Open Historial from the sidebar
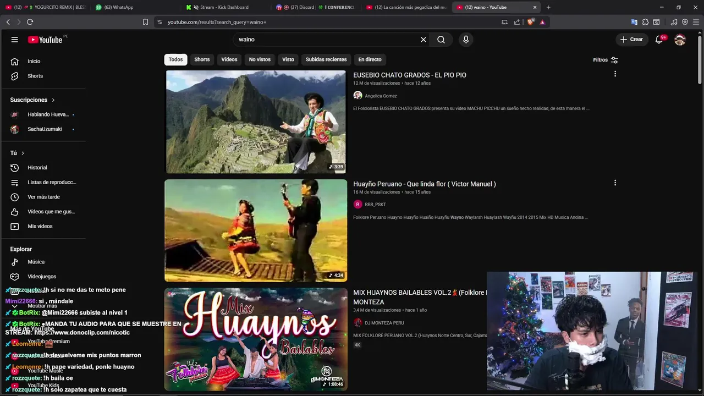Viewport: 704px width, 396px height. (x=43, y=168)
